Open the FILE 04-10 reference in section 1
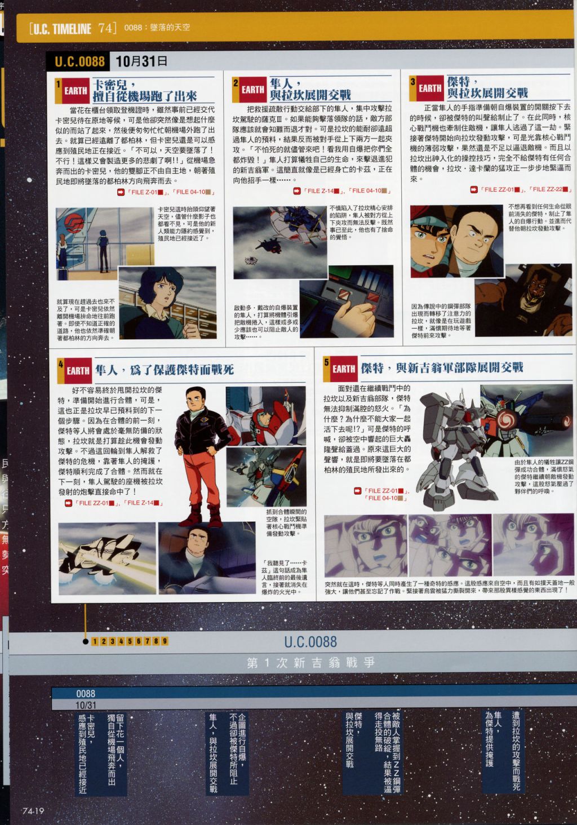The width and height of the screenshot is (577, 825). (x=194, y=193)
